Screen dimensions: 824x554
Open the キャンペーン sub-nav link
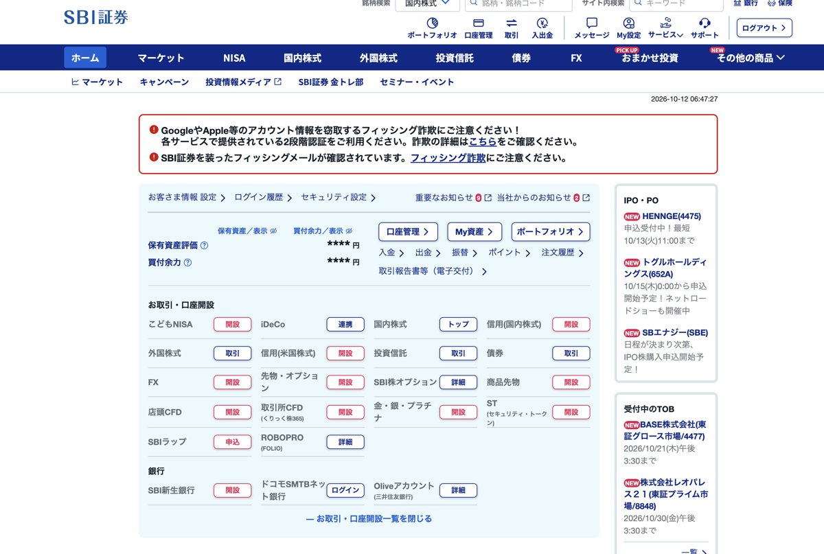pyautogui.click(x=164, y=82)
